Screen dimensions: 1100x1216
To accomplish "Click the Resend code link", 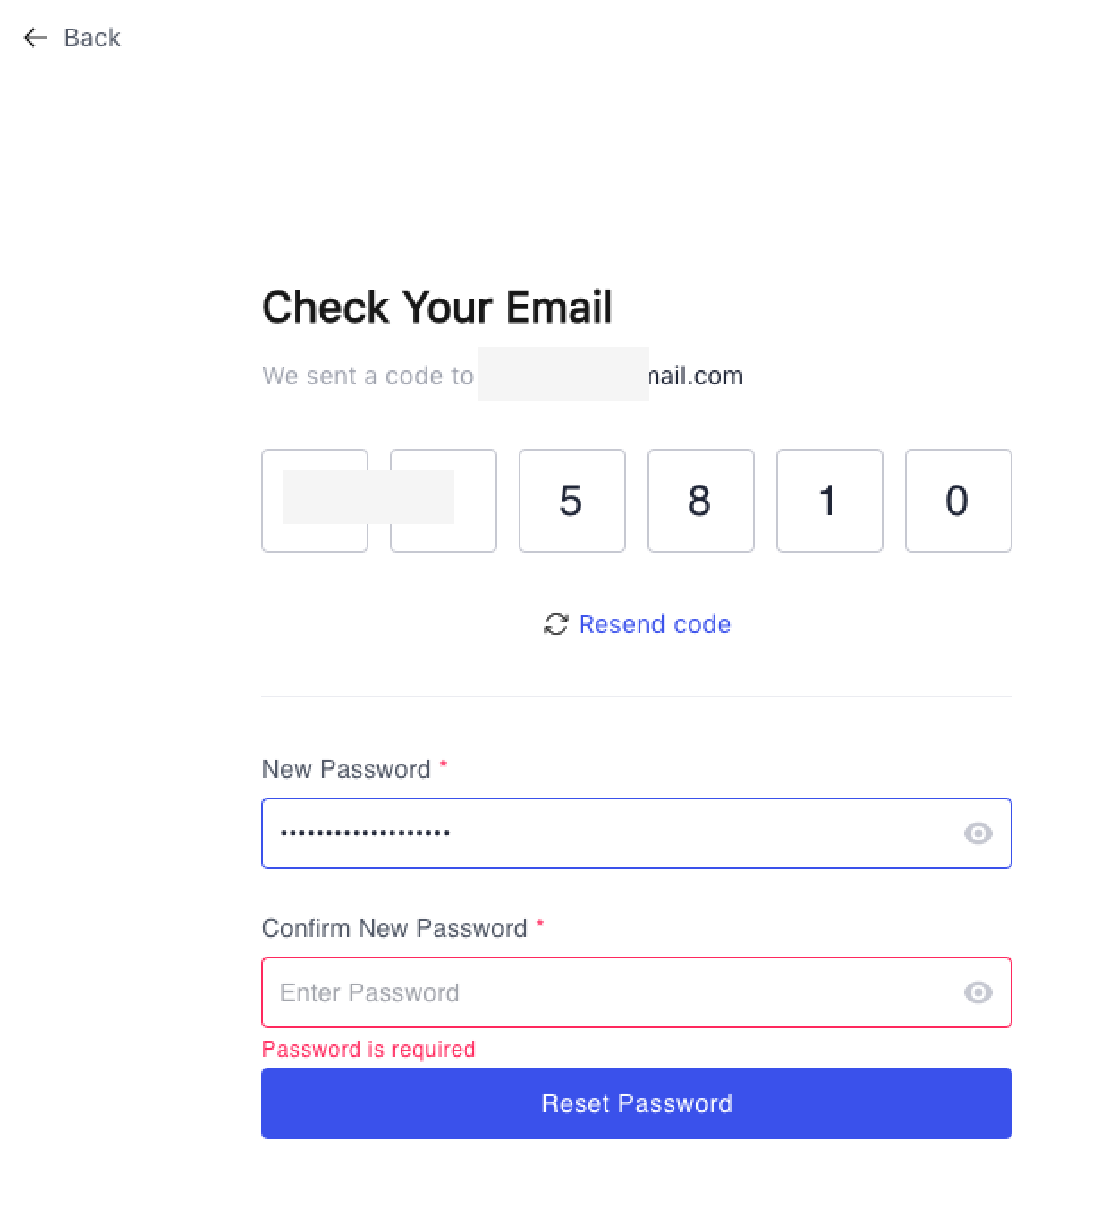I will (x=654, y=624).
